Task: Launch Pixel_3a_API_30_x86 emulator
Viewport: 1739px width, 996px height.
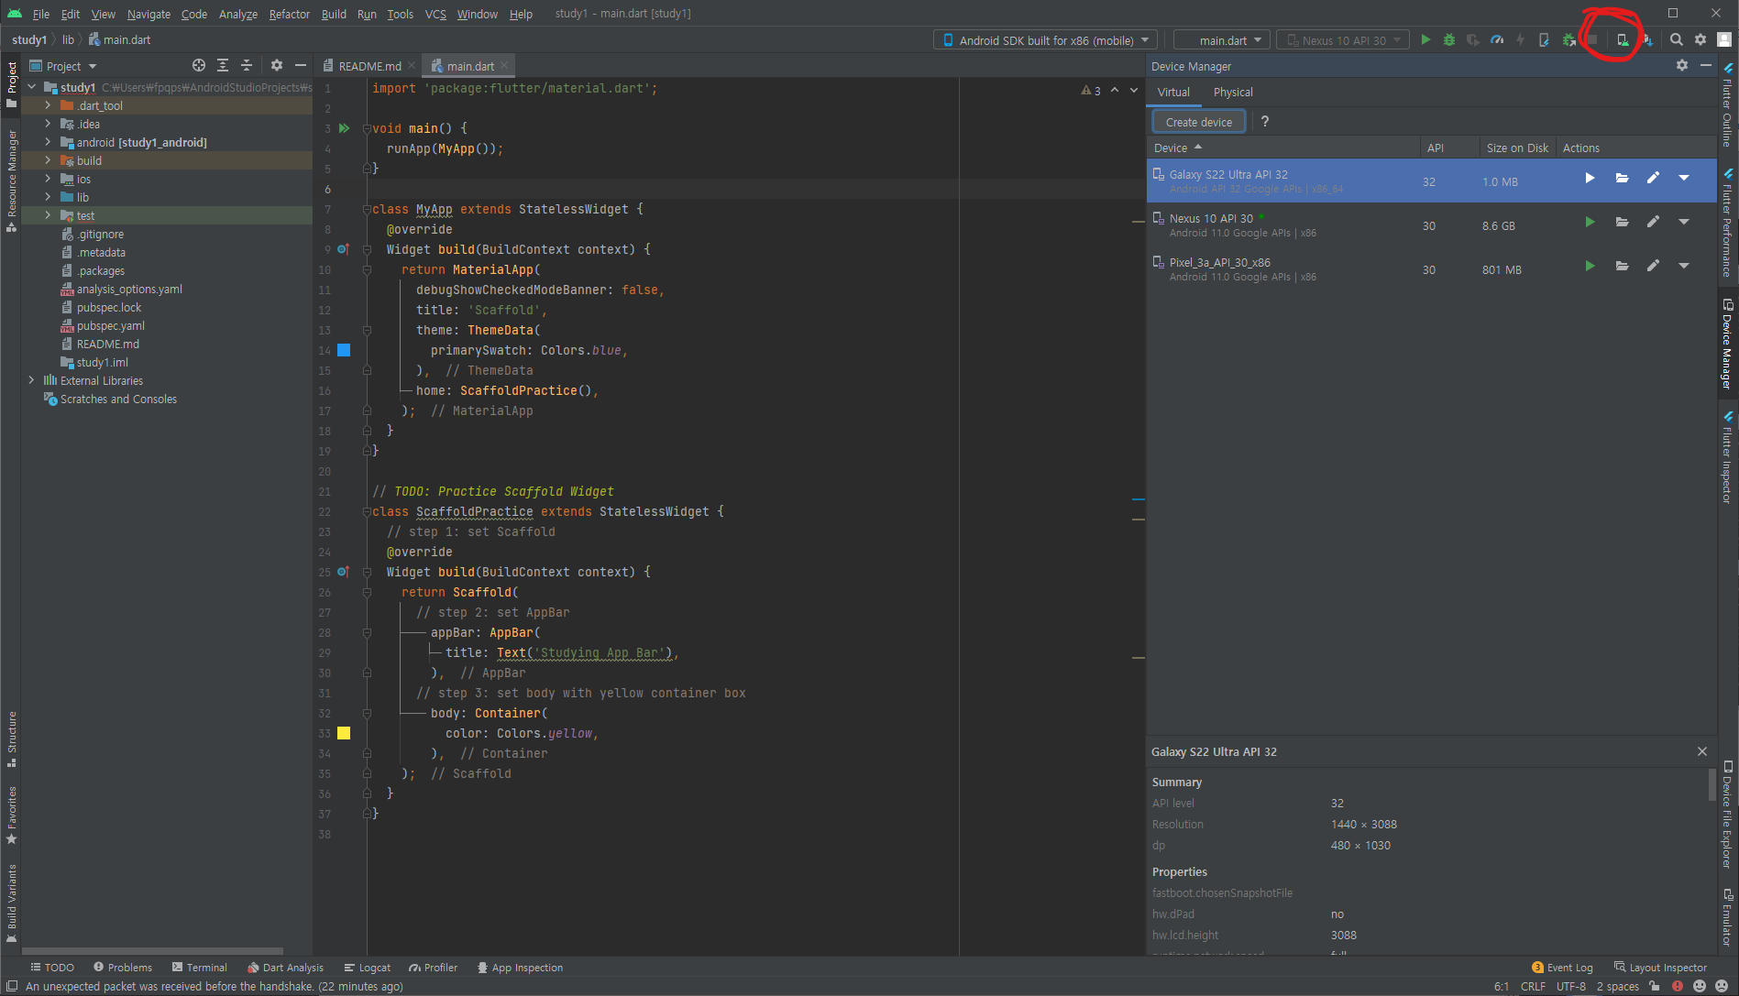Action: (1590, 266)
